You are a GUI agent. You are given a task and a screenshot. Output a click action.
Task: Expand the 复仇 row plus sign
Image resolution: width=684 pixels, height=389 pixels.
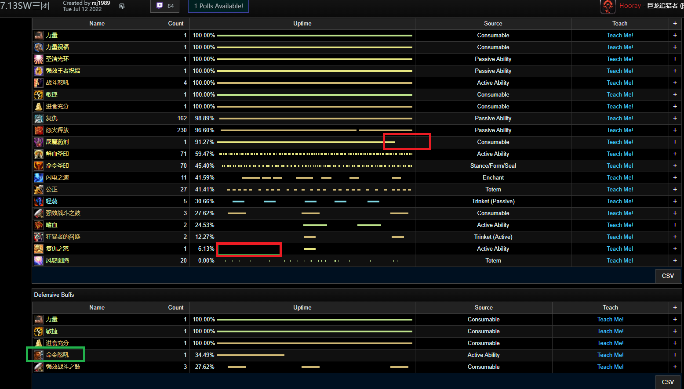tap(675, 118)
